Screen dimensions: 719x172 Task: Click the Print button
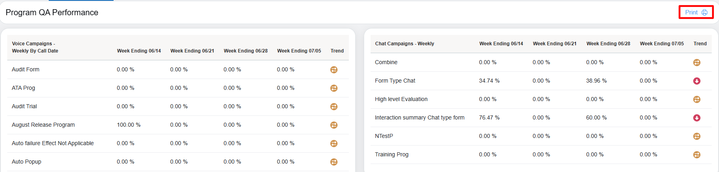tap(696, 12)
